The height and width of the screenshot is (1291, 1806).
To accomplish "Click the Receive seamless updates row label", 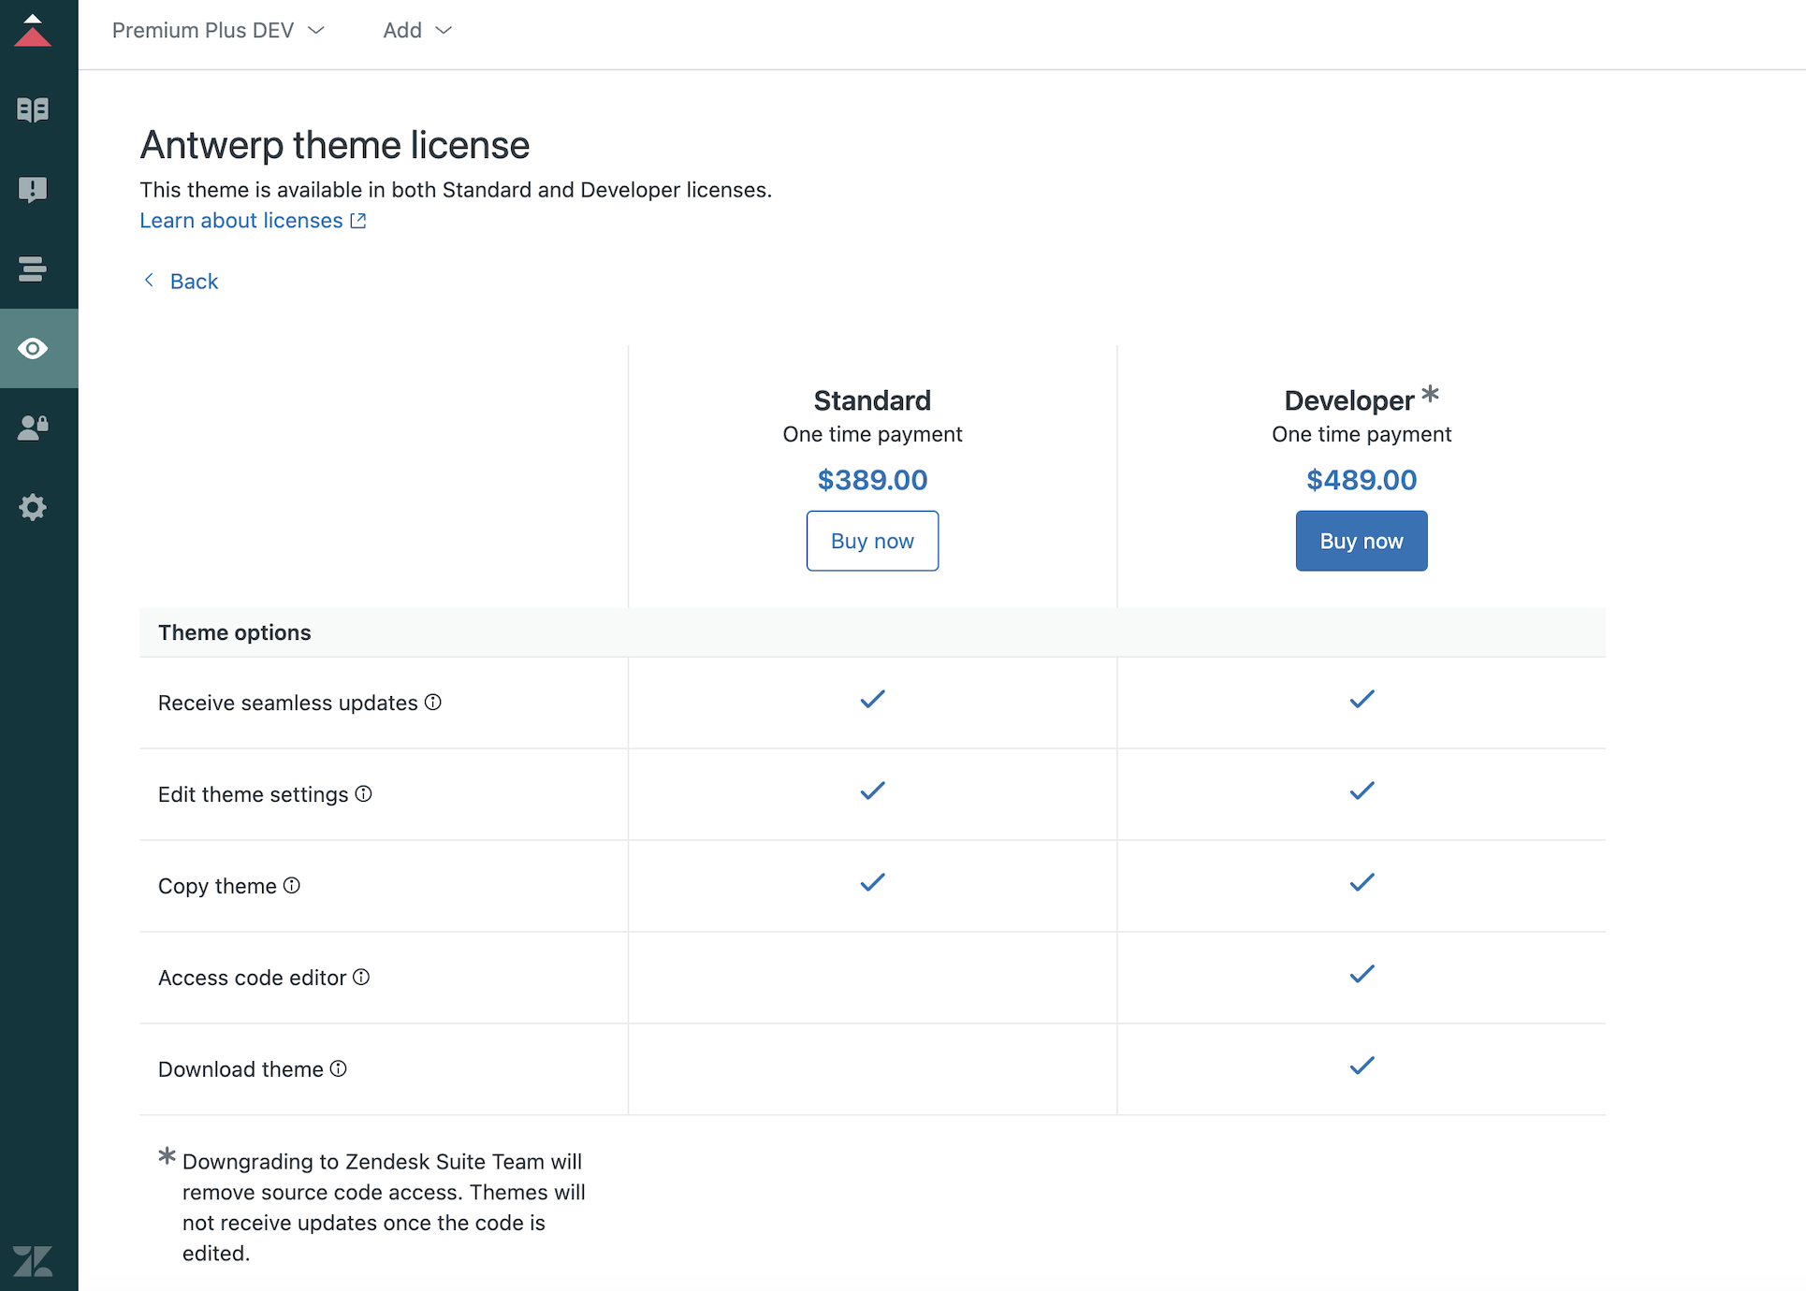I will point(288,703).
